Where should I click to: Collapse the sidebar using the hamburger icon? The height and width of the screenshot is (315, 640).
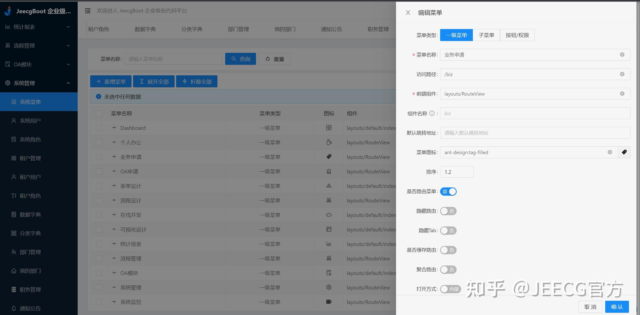[87, 11]
